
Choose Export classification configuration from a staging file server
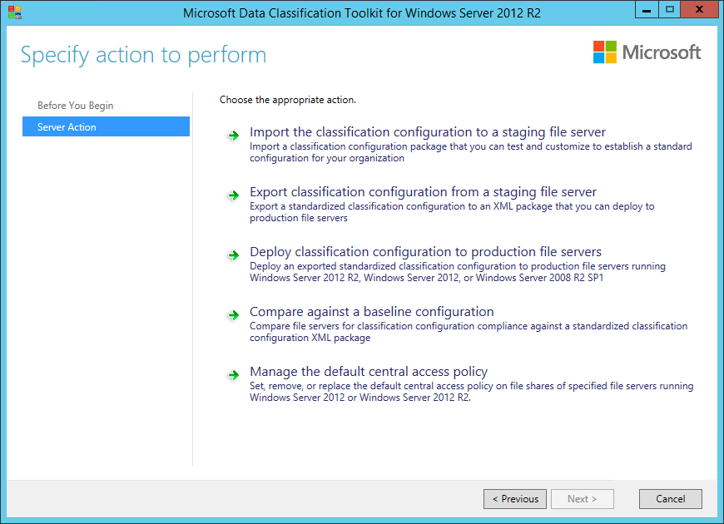coord(423,192)
